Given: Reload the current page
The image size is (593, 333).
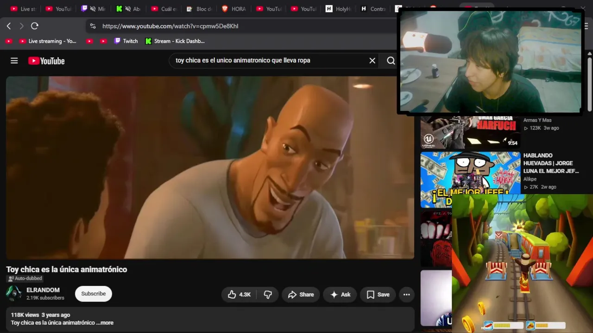Looking at the screenshot, I should [34, 26].
